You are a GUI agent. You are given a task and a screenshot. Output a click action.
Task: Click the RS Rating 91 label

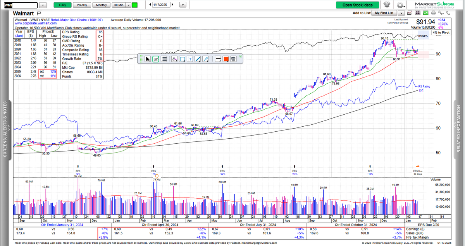424,88
